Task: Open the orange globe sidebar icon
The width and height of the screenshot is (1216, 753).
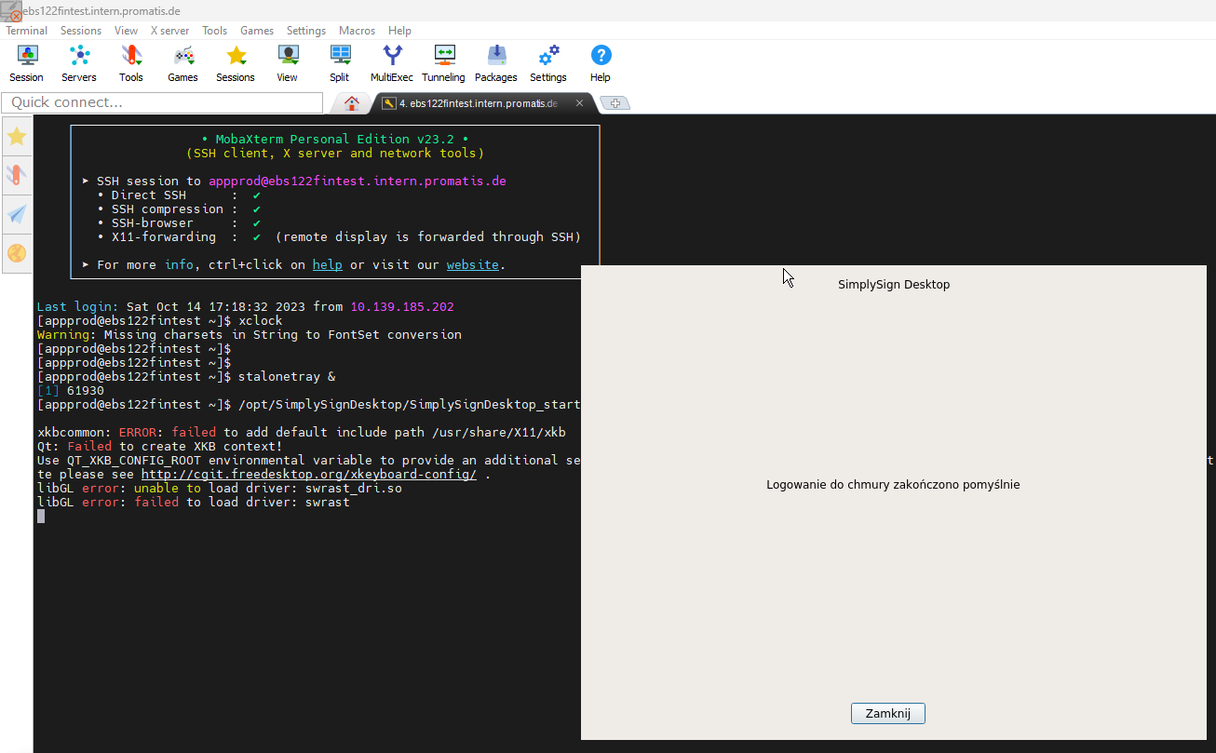Action: pyautogui.click(x=17, y=253)
